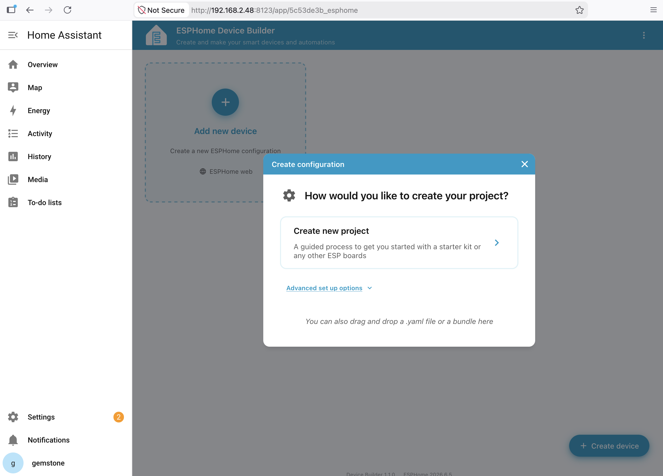Click the ESPHome Device Builder title
The image size is (663, 476).
tap(225, 30)
